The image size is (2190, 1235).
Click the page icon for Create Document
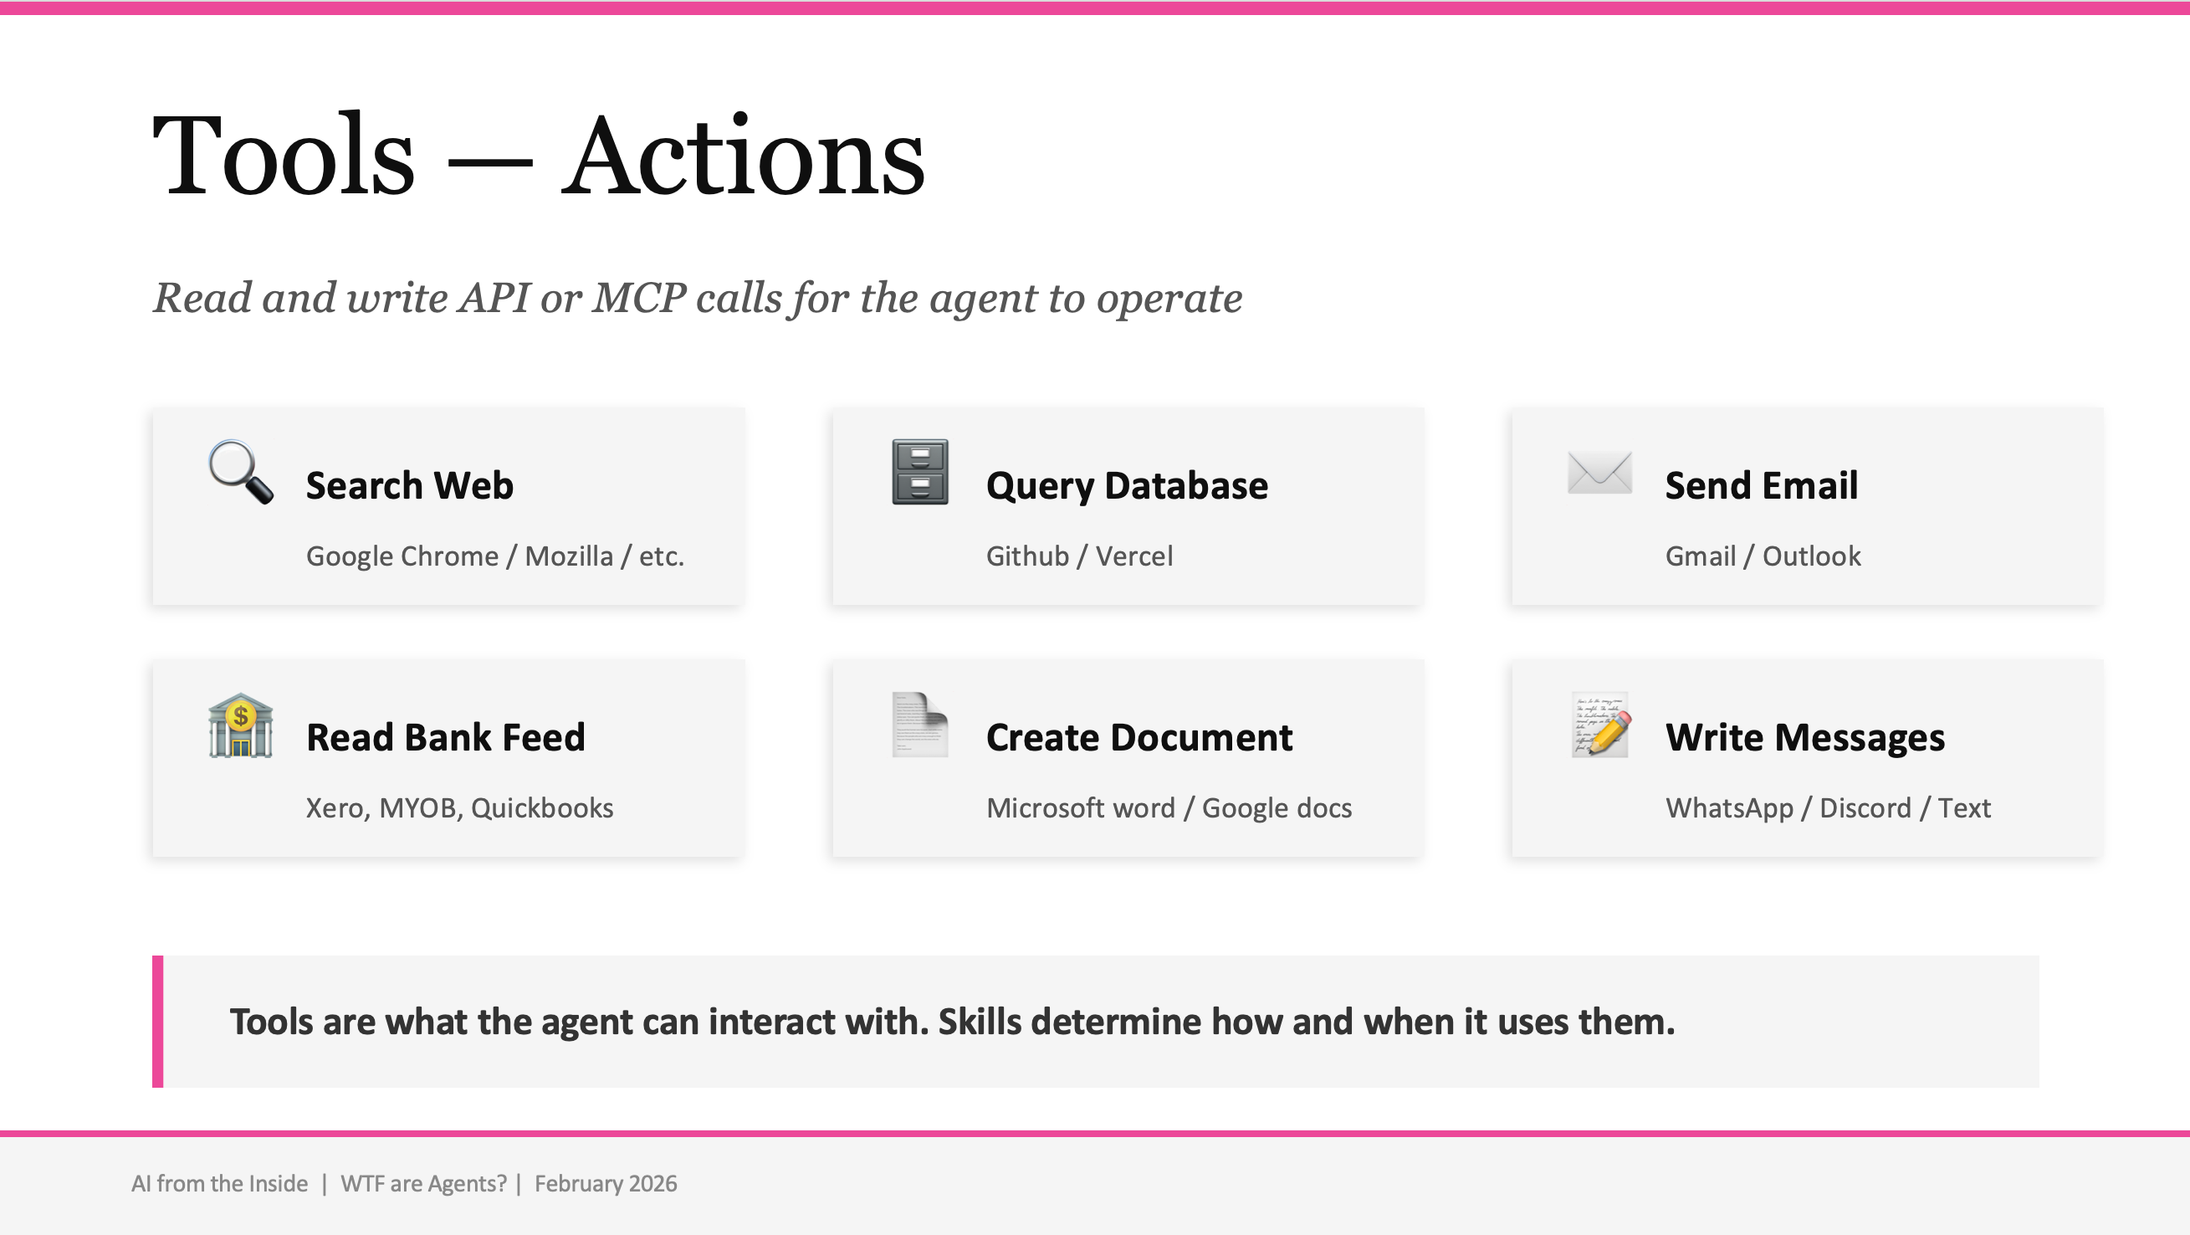pos(920,725)
